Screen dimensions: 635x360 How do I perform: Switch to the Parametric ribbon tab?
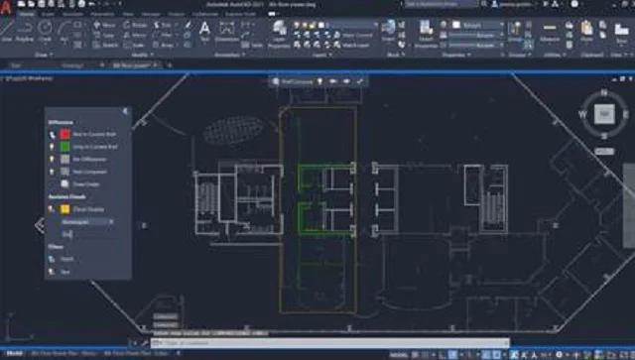point(102,14)
